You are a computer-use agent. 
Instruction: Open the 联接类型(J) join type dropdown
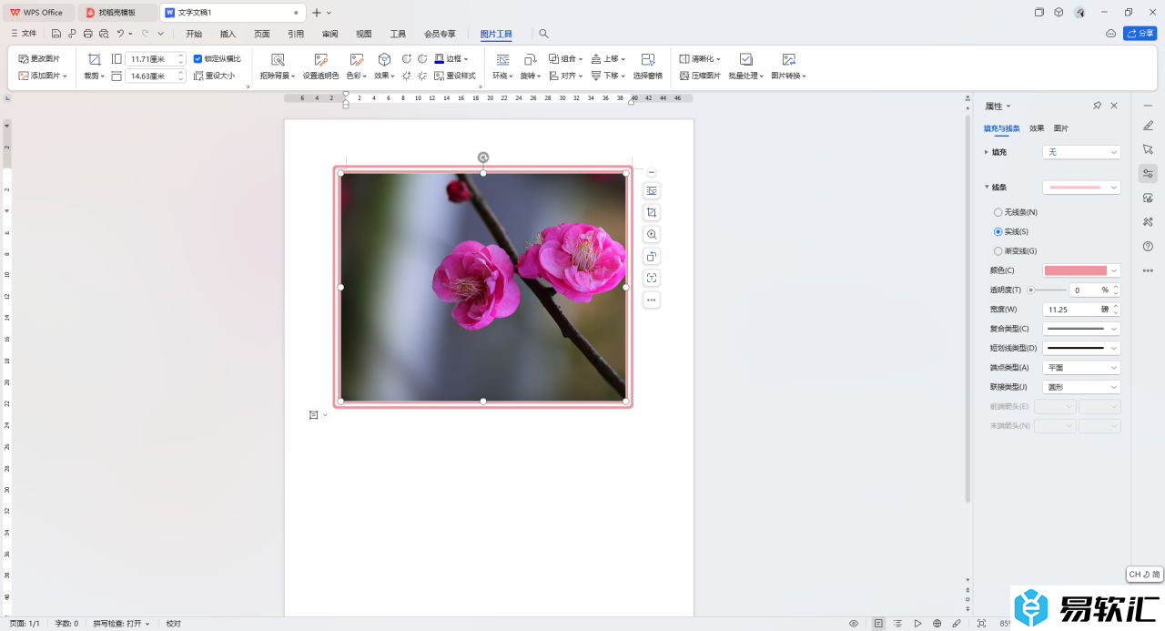pos(1081,387)
